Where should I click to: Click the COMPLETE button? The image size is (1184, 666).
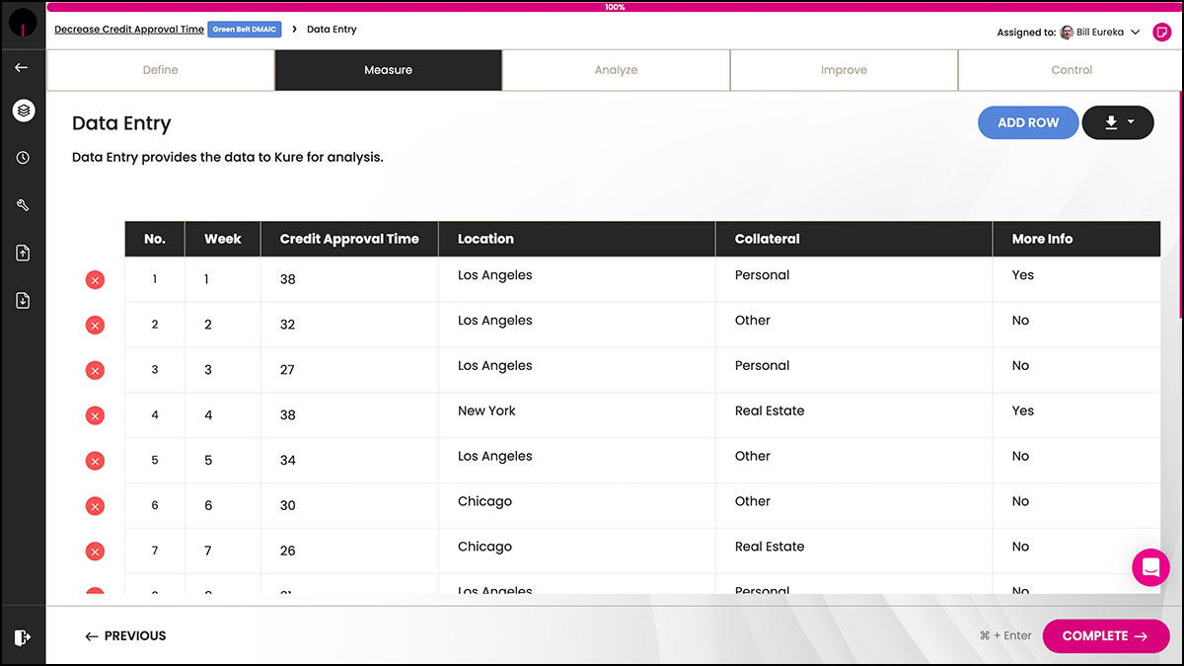(1106, 636)
